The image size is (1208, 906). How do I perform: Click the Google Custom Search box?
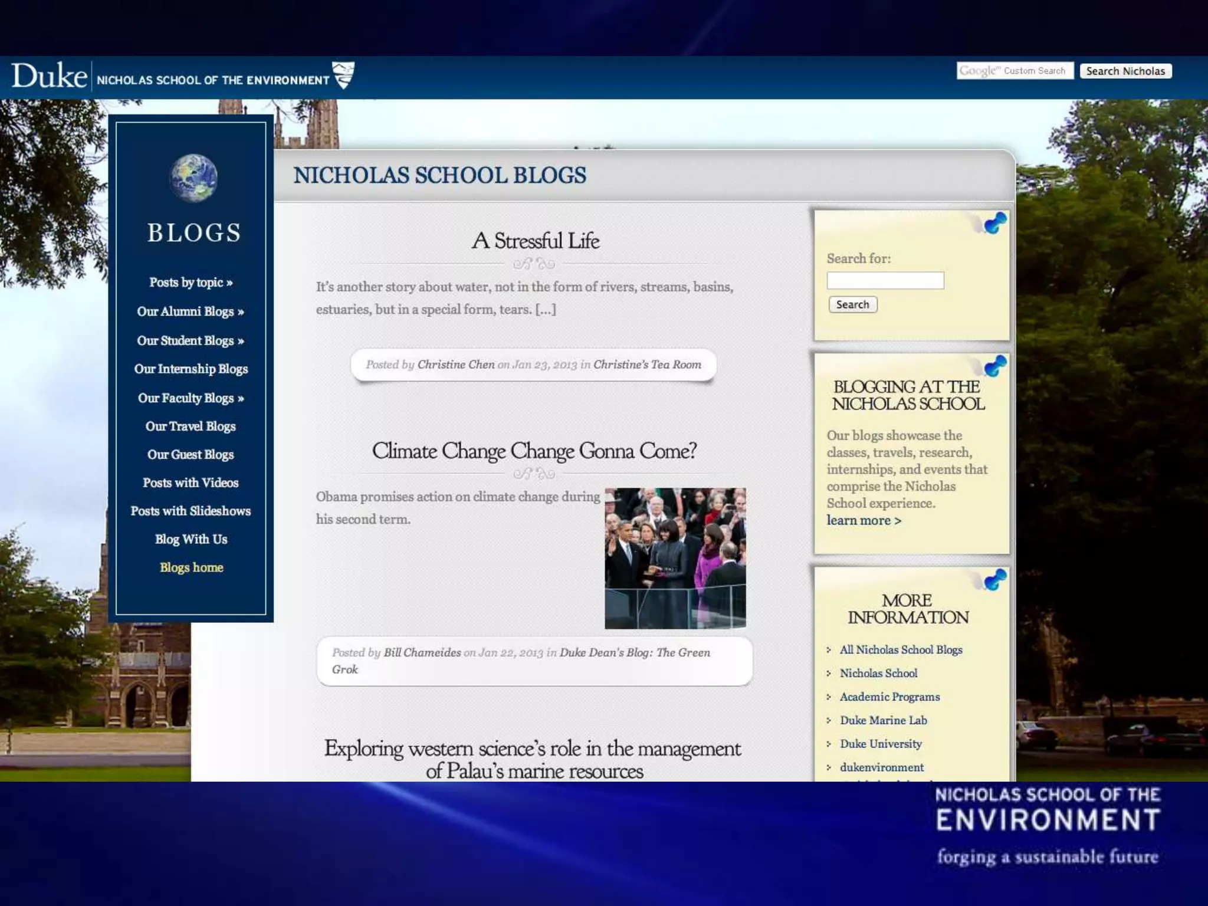coord(1015,71)
